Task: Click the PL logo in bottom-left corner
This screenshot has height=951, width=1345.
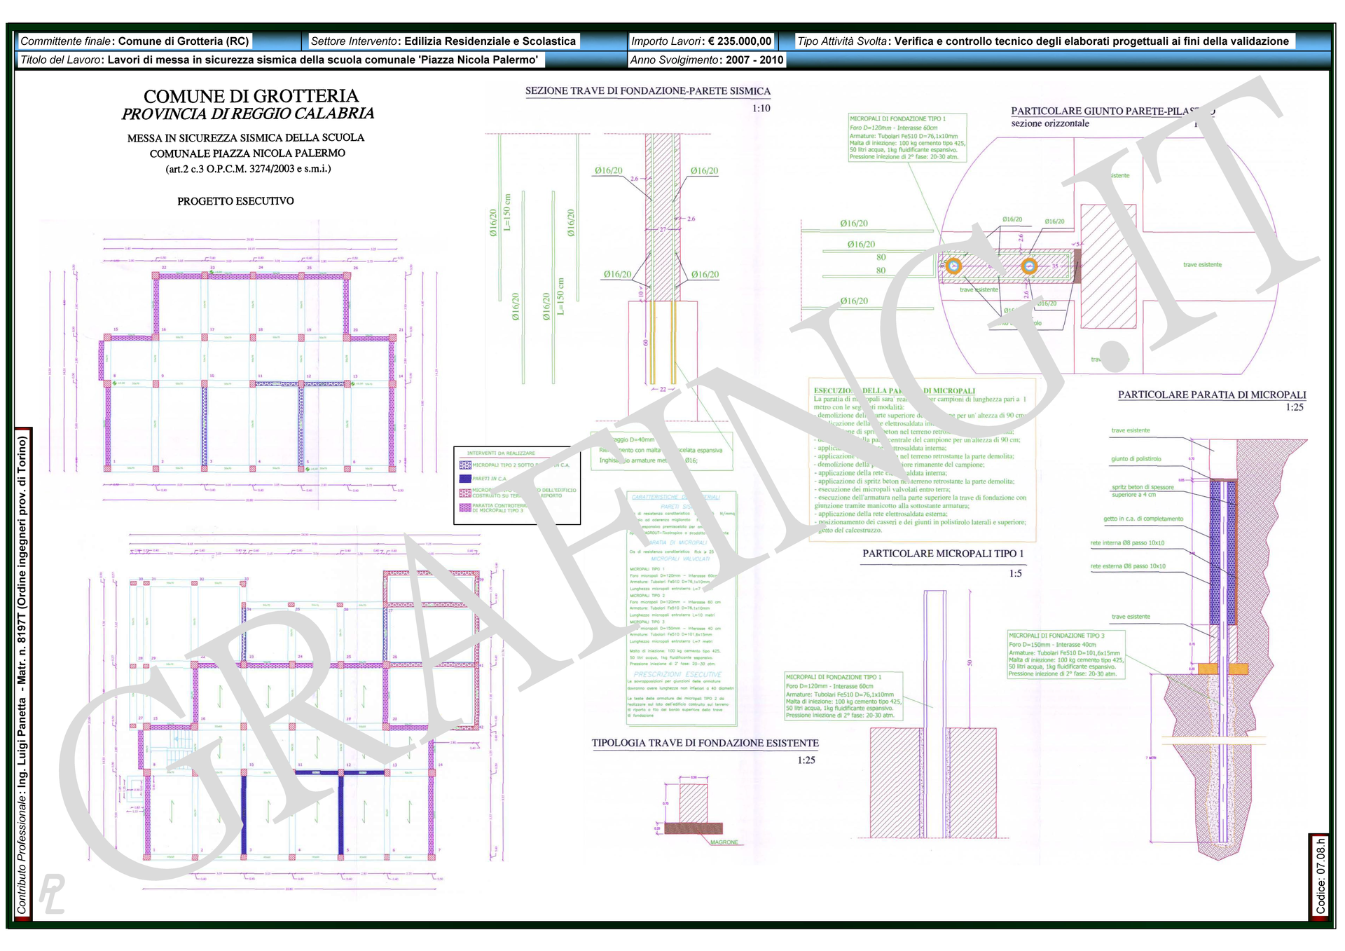Action: click(52, 894)
